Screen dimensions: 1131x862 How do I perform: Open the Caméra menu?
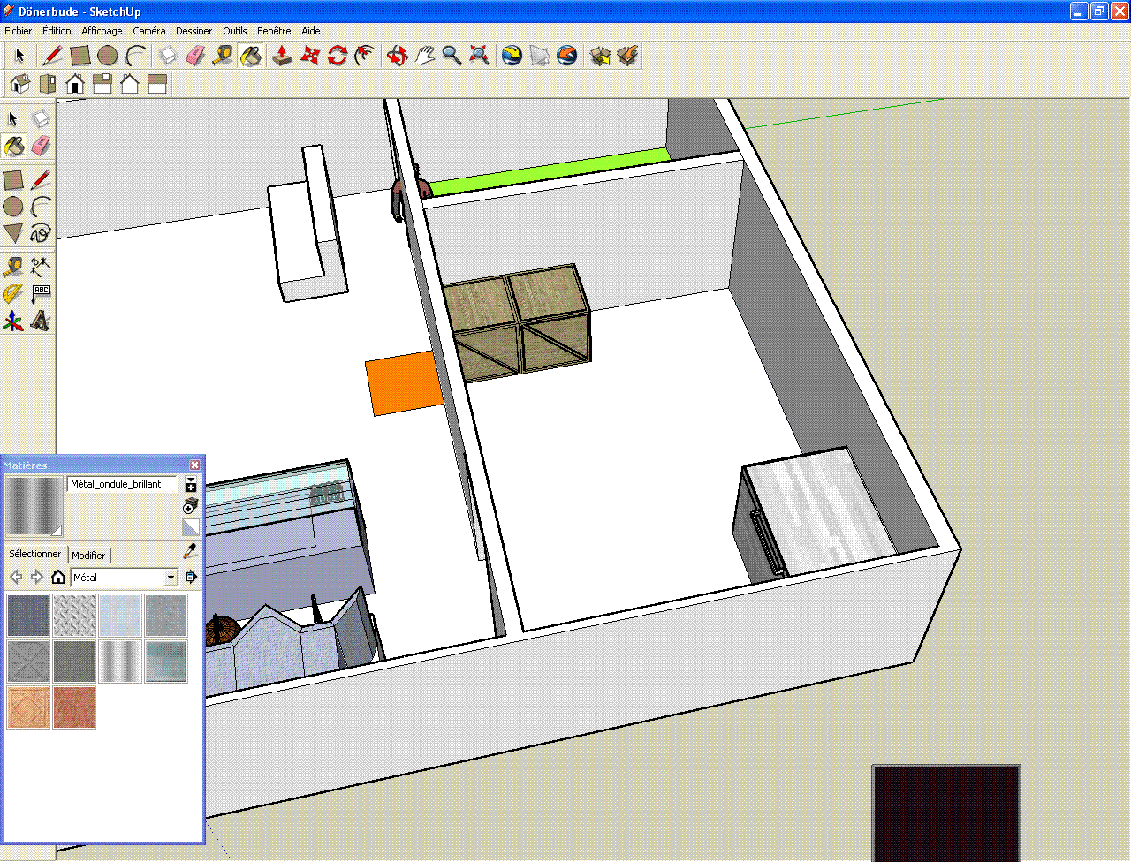click(148, 31)
